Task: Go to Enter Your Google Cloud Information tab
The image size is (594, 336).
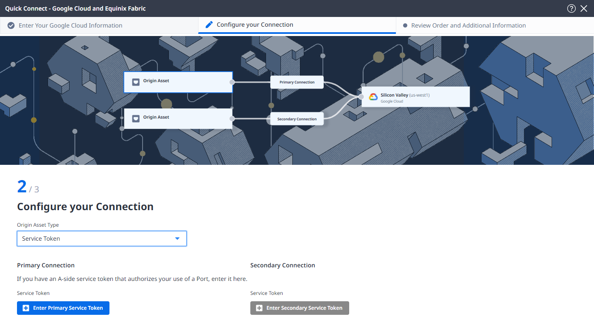Action: (x=70, y=25)
